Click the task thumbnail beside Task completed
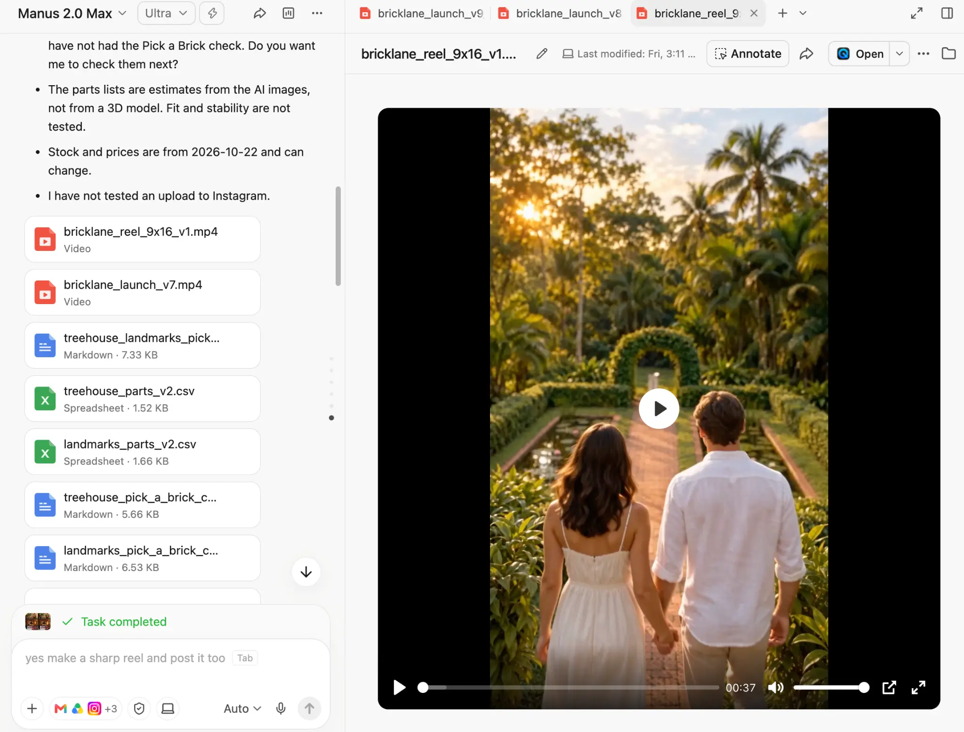964x732 pixels. point(38,621)
